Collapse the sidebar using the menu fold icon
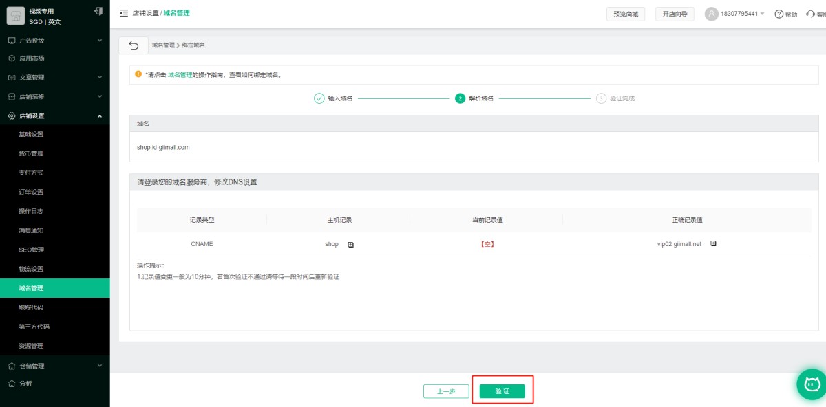The width and height of the screenshot is (826, 407). (124, 13)
